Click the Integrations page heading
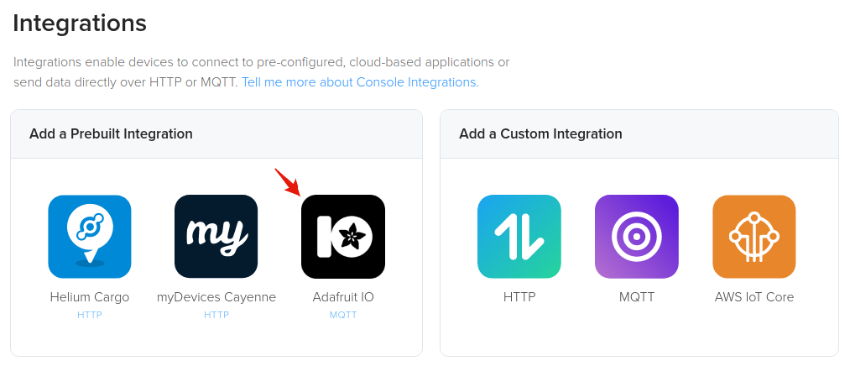This screenshot has height=366, width=850. pyautogui.click(x=80, y=24)
